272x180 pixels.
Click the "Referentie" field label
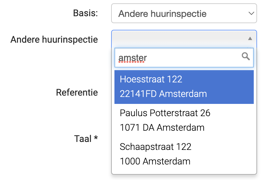(x=77, y=92)
